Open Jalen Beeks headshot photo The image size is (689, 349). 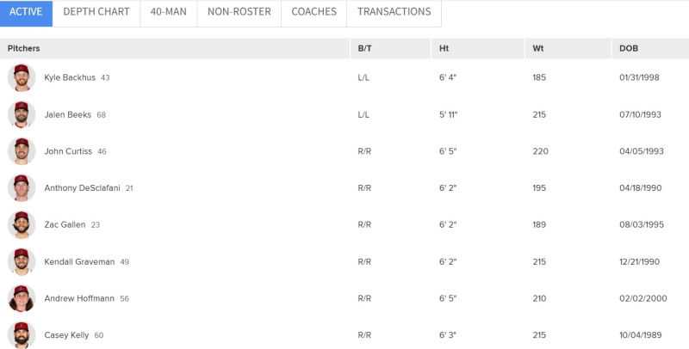click(22, 114)
